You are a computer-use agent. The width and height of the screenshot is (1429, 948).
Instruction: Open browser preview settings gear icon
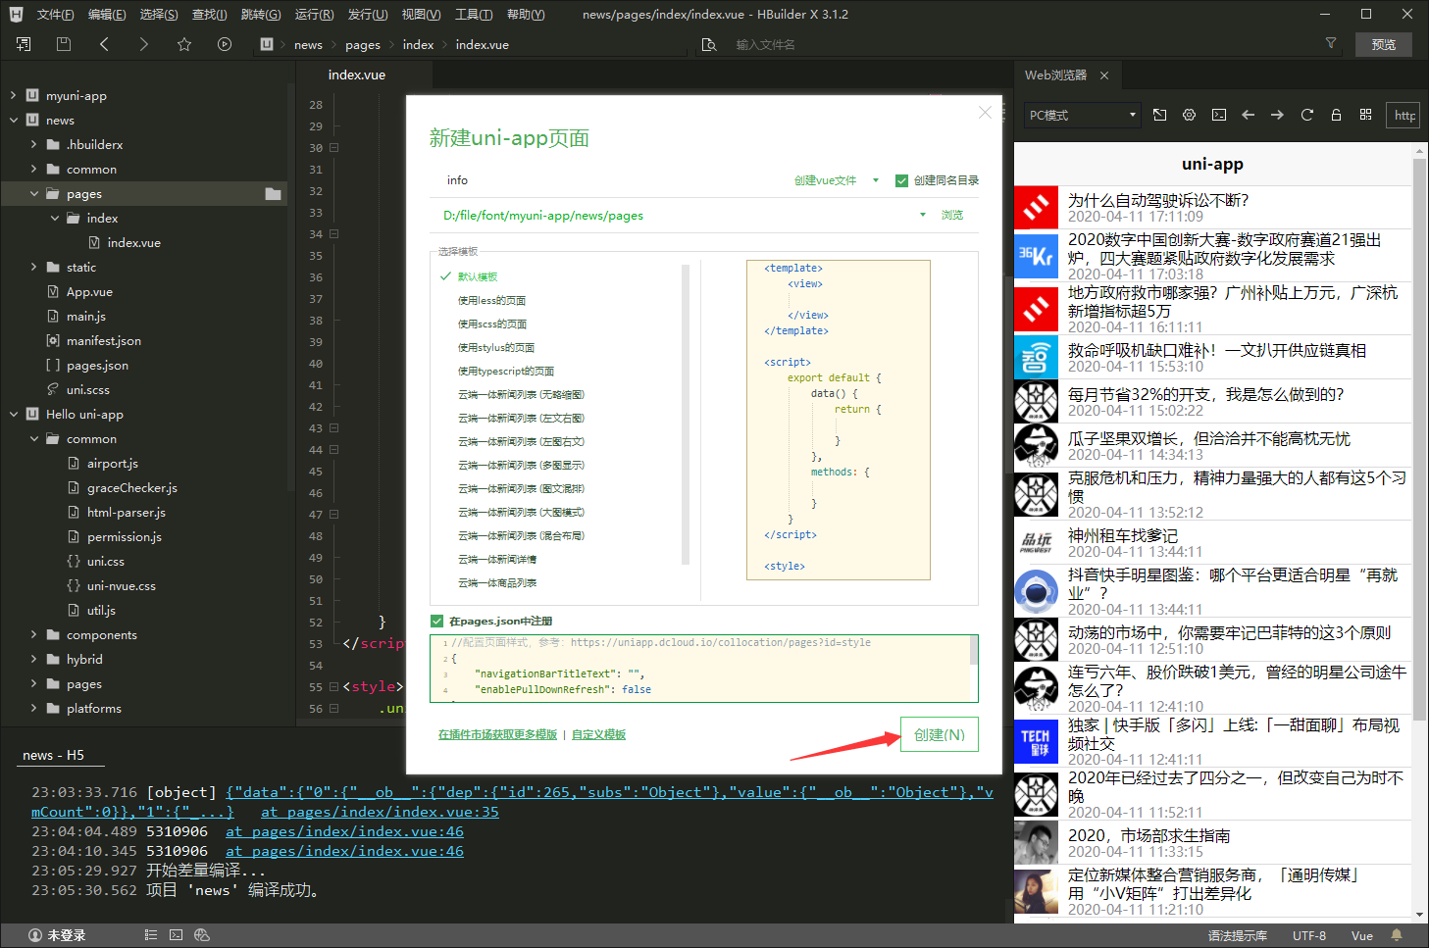pos(1189,115)
